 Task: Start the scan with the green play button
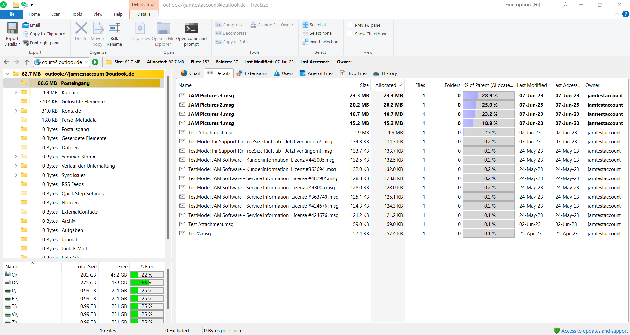click(x=95, y=62)
